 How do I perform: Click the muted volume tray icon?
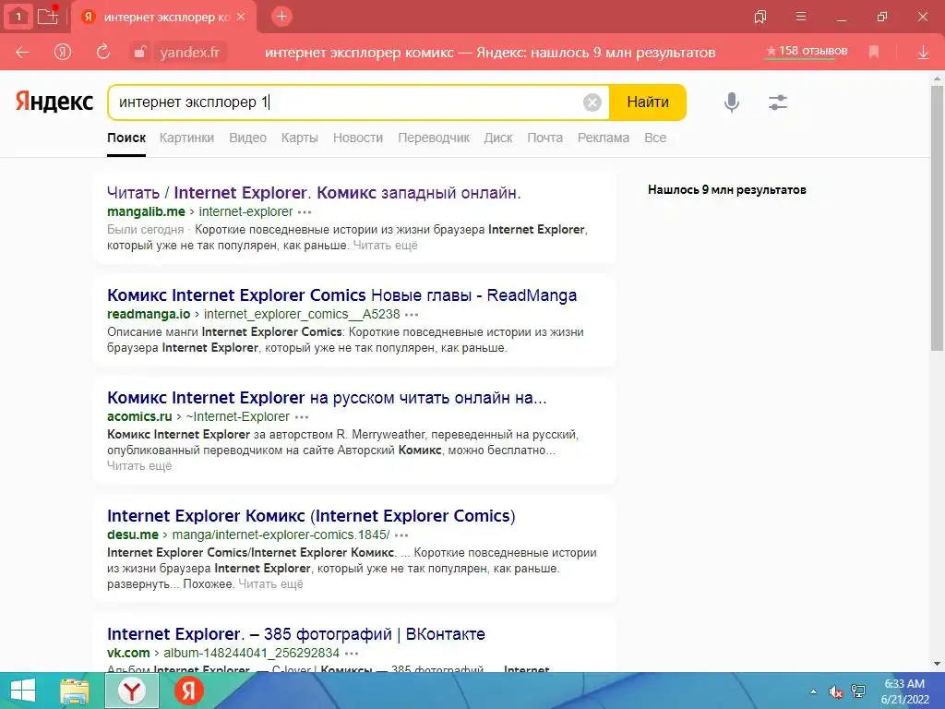835,691
